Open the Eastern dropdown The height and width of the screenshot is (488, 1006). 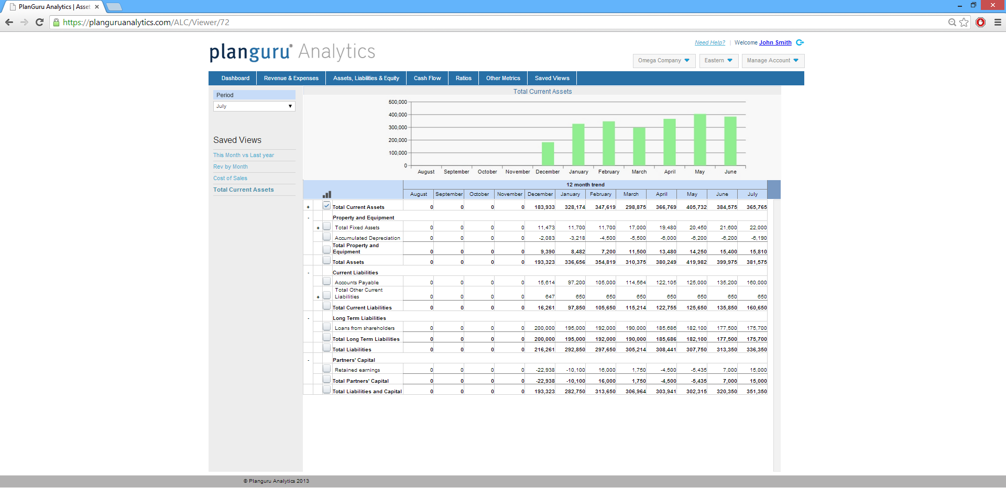click(718, 61)
